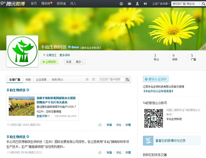
Task: Click the corner badge on banner edge
Action: tap(204, 48)
